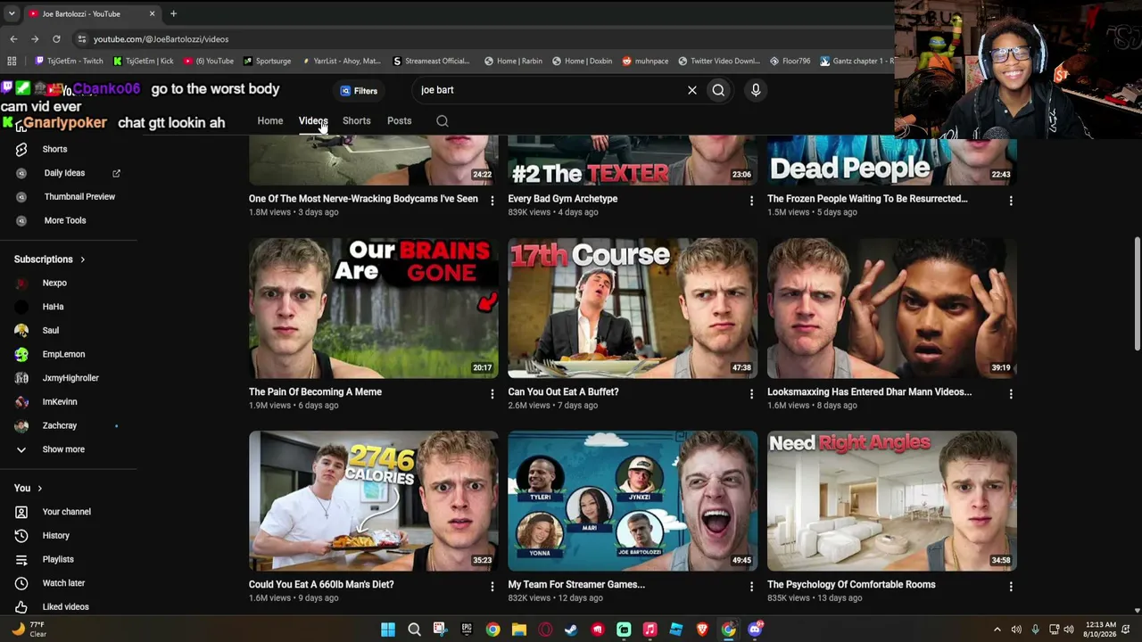Open the Filters button near search
The width and height of the screenshot is (1142, 642).
[359, 91]
